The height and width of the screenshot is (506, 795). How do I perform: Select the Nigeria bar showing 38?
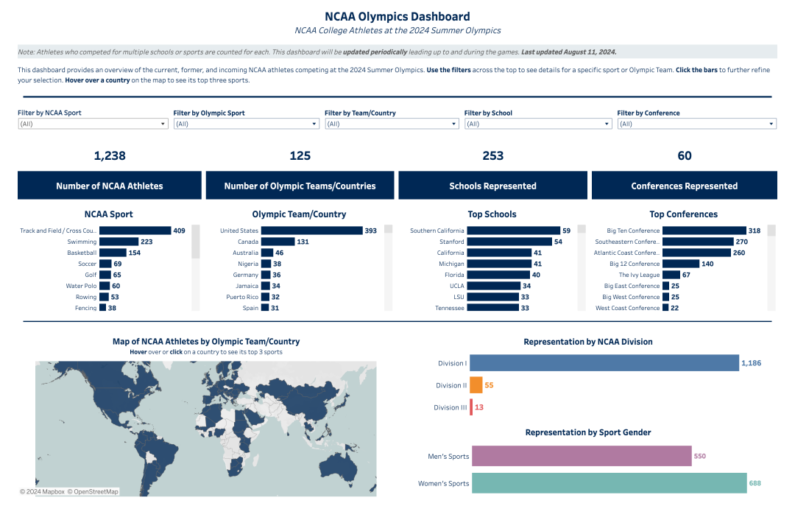pos(266,264)
